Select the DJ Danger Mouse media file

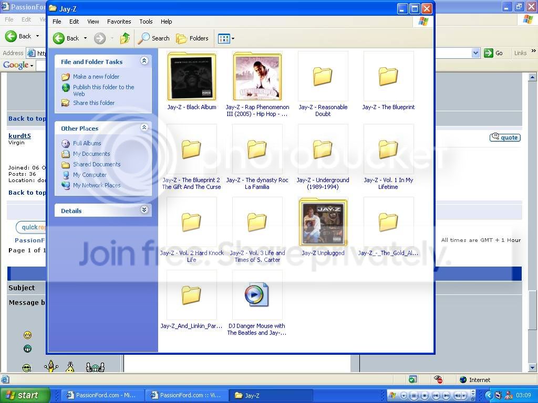(257, 295)
